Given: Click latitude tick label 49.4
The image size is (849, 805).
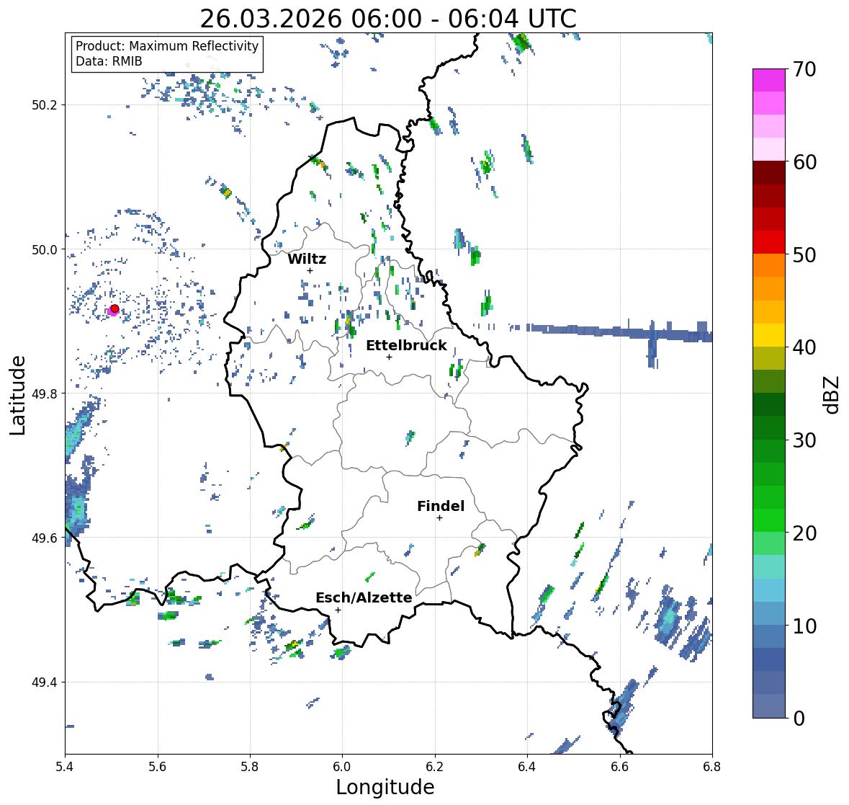Looking at the screenshot, I should coord(45,682).
